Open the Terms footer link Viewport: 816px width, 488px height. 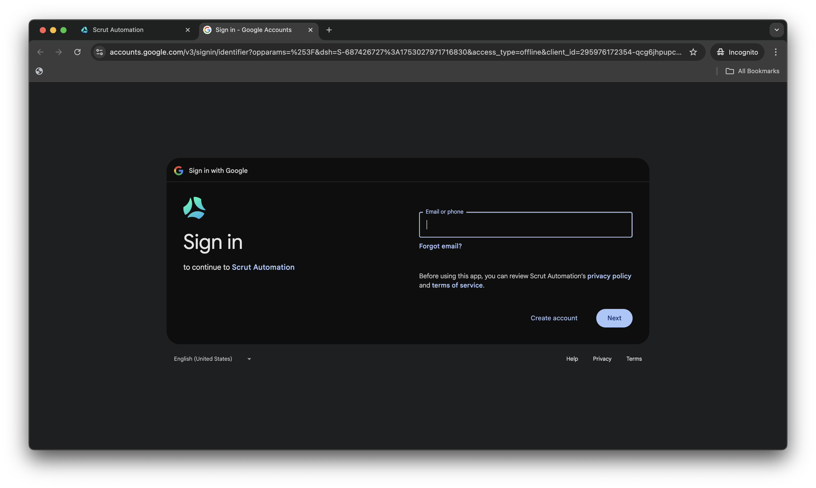tap(634, 359)
